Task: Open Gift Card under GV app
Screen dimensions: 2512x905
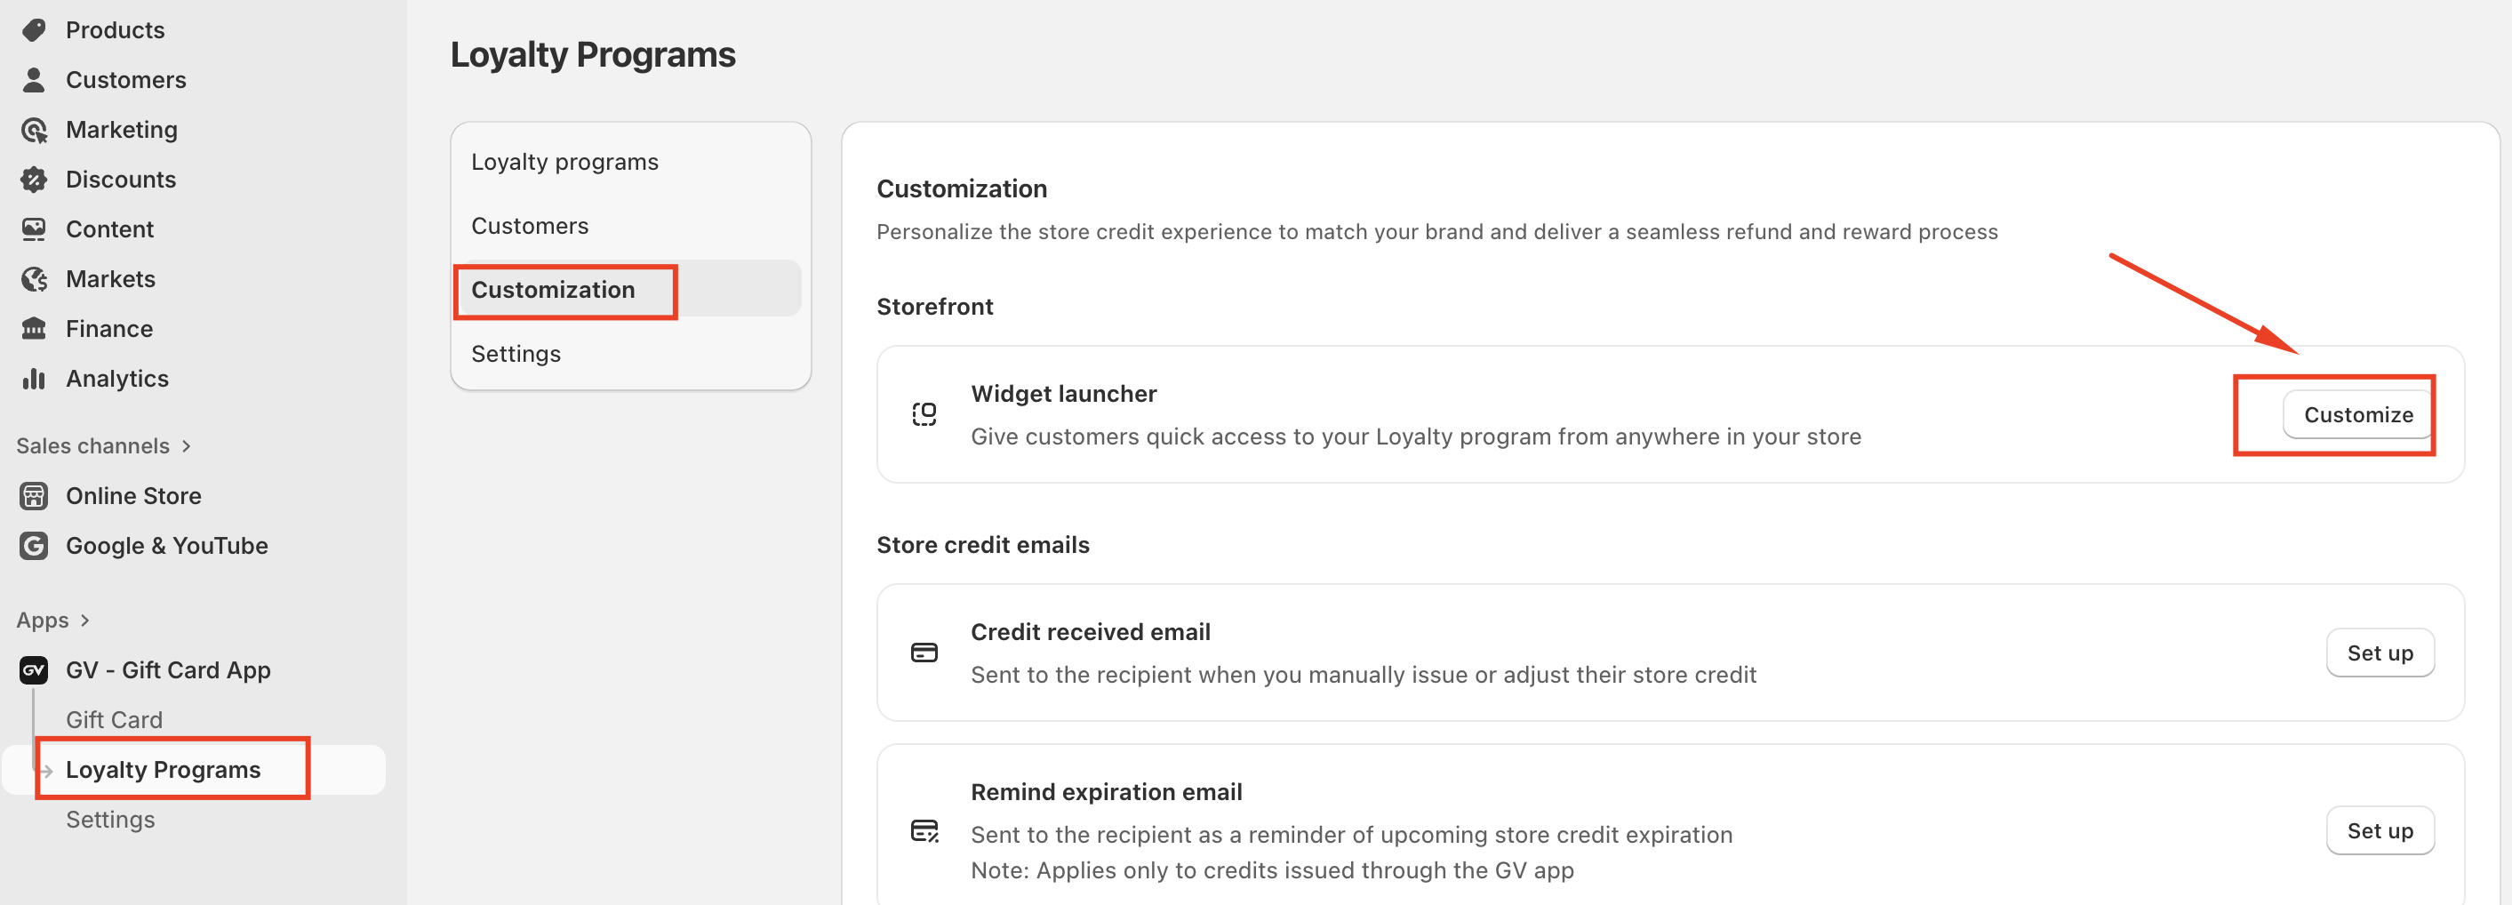Action: (114, 720)
